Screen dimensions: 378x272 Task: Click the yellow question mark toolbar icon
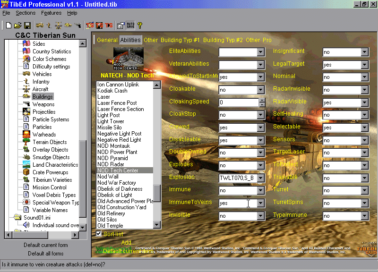click(x=140, y=25)
